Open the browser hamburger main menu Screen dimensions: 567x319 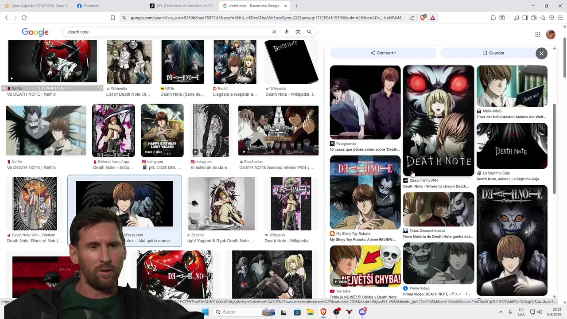pyautogui.click(x=560, y=18)
